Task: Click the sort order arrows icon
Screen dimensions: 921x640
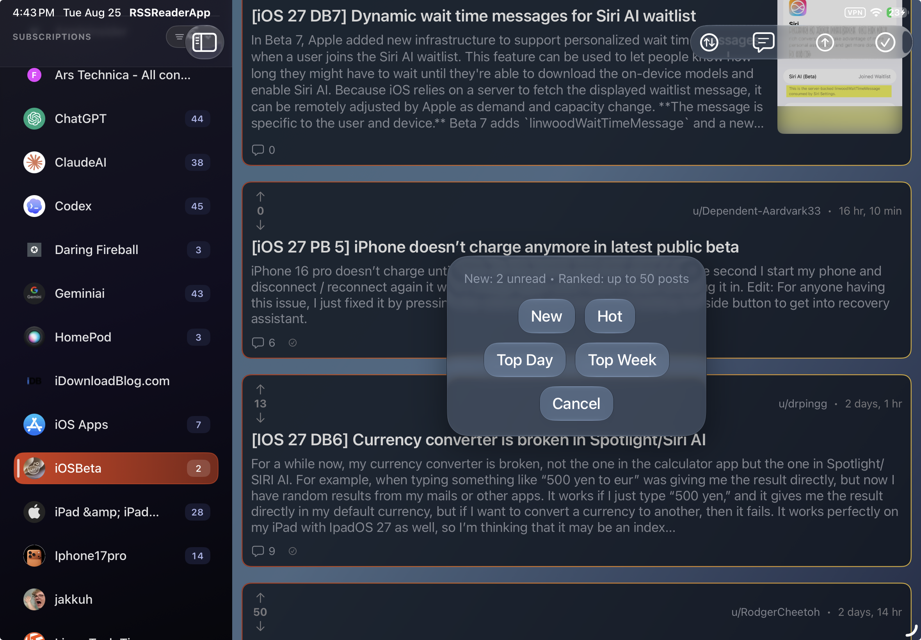Action: click(709, 43)
